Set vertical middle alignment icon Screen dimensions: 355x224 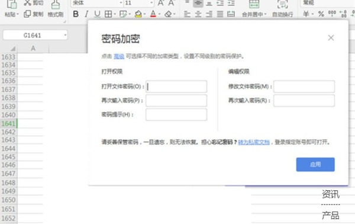coord(198,3)
